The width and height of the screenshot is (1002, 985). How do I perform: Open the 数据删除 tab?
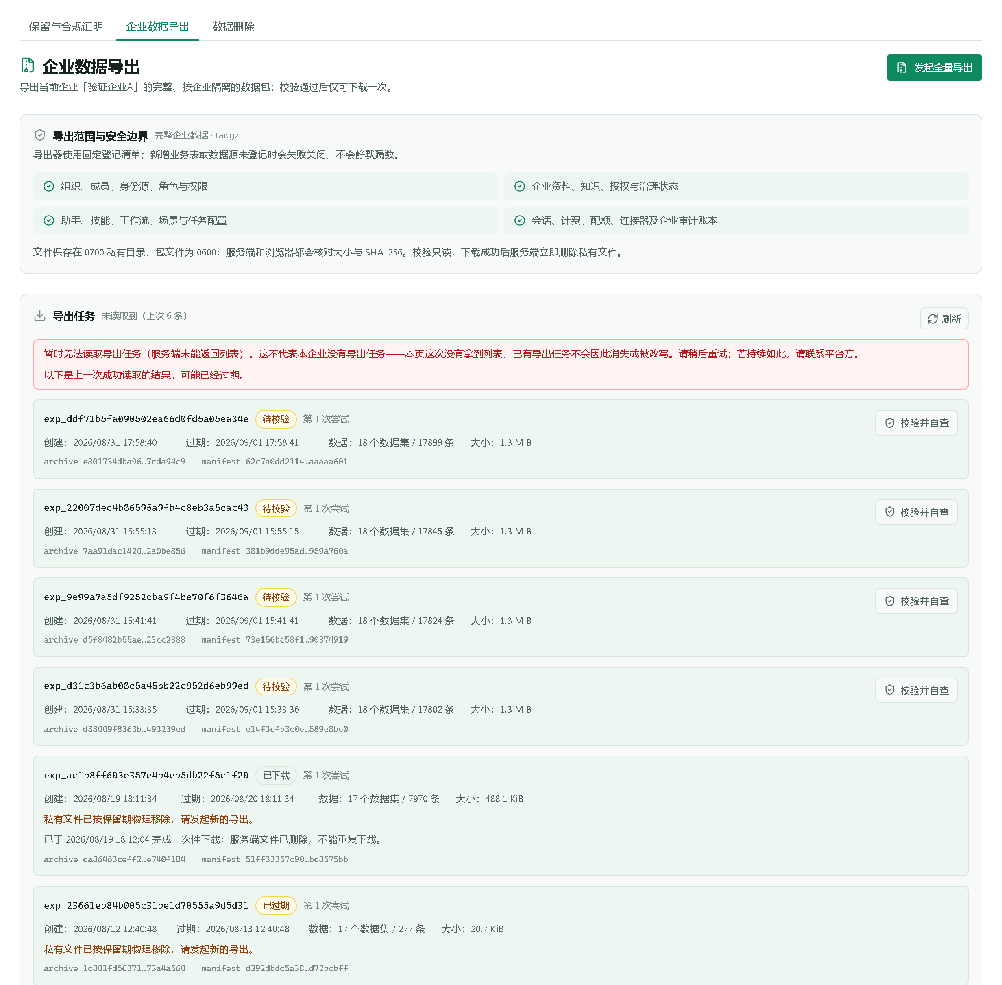click(x=233, y=26)
